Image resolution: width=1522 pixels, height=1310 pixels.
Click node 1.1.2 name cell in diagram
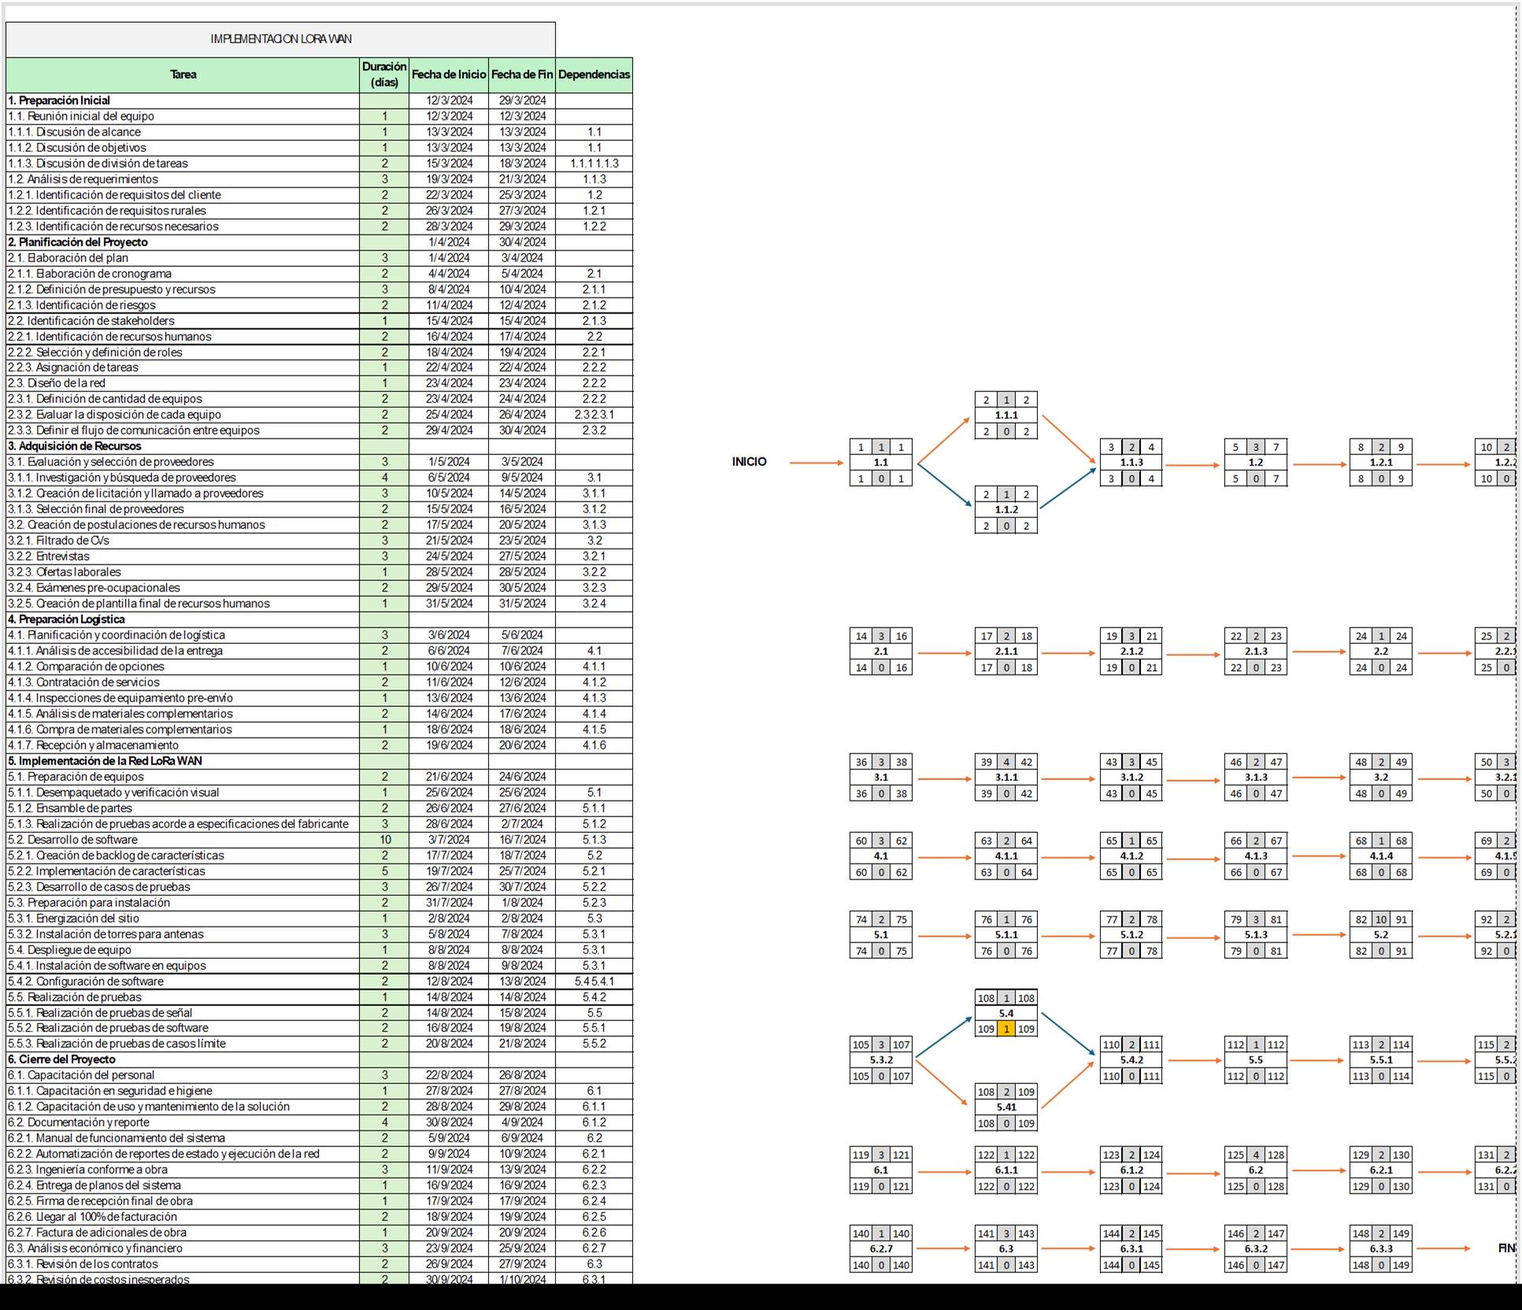(1006, 509)
